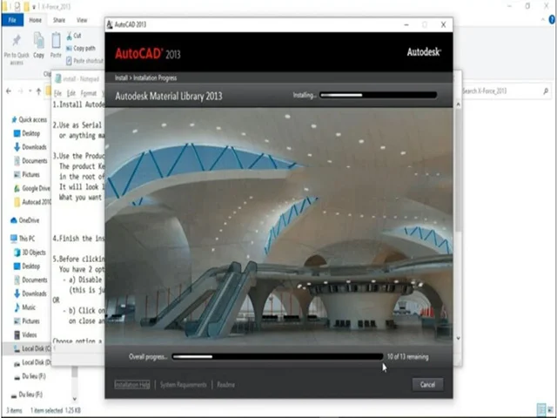This screenshot has height=418, width=557.
Task: Switch to the Share ribbon tab
Action: pos(59,20)
